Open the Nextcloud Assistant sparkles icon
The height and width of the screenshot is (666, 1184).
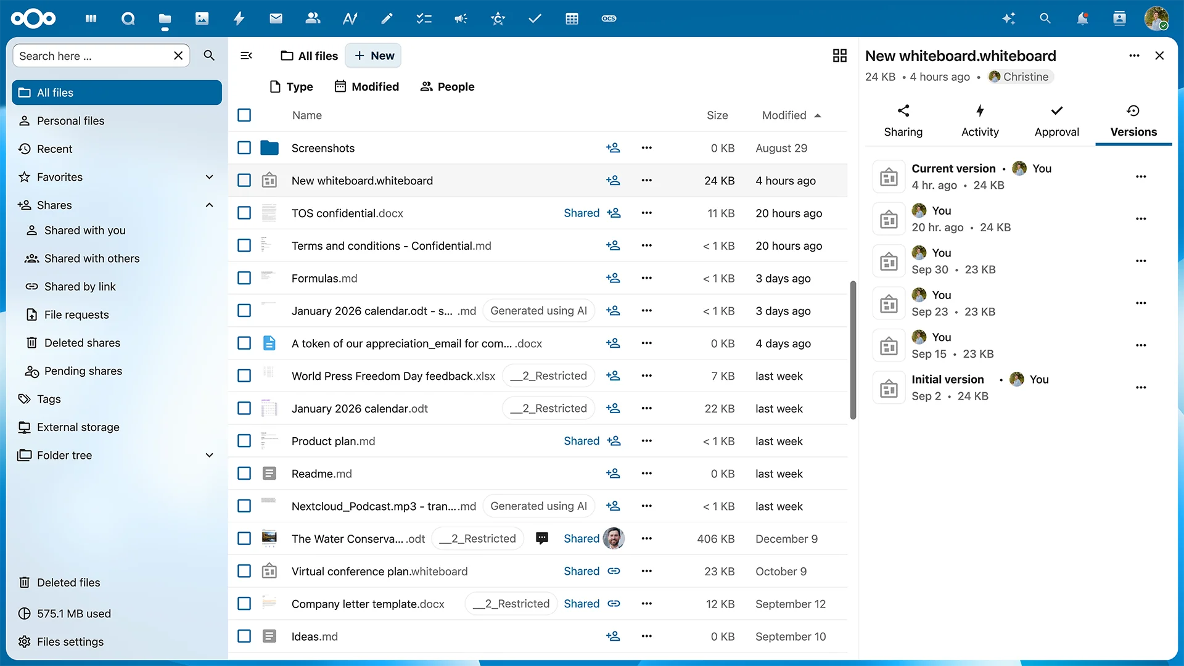click(x=1009, y=19)
